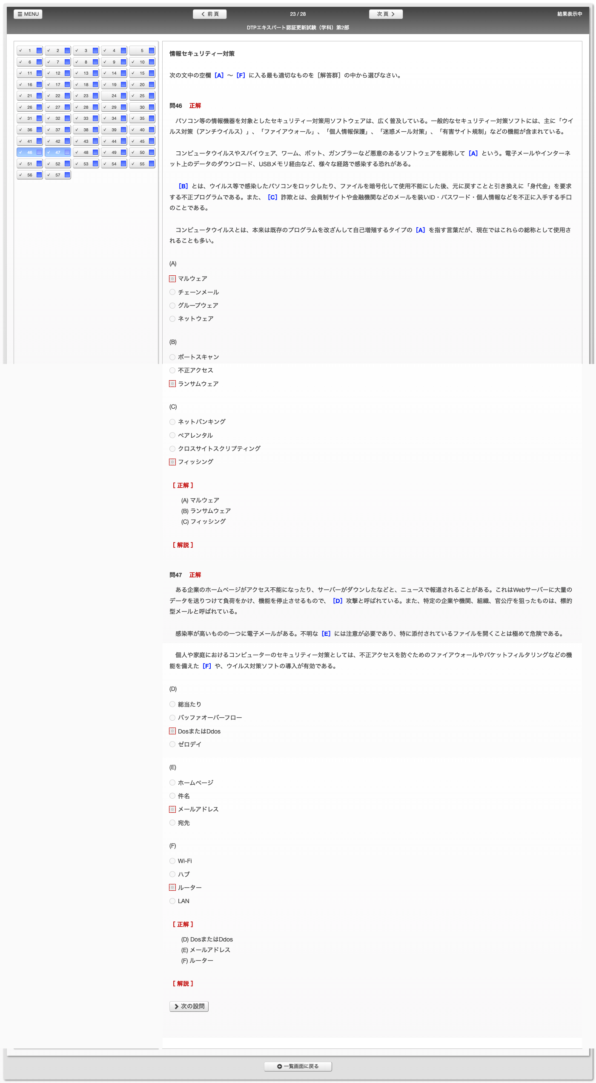Click blue flag icon on question 45
The width and height of the screenshot is (596, 1083).
point(152,141)
